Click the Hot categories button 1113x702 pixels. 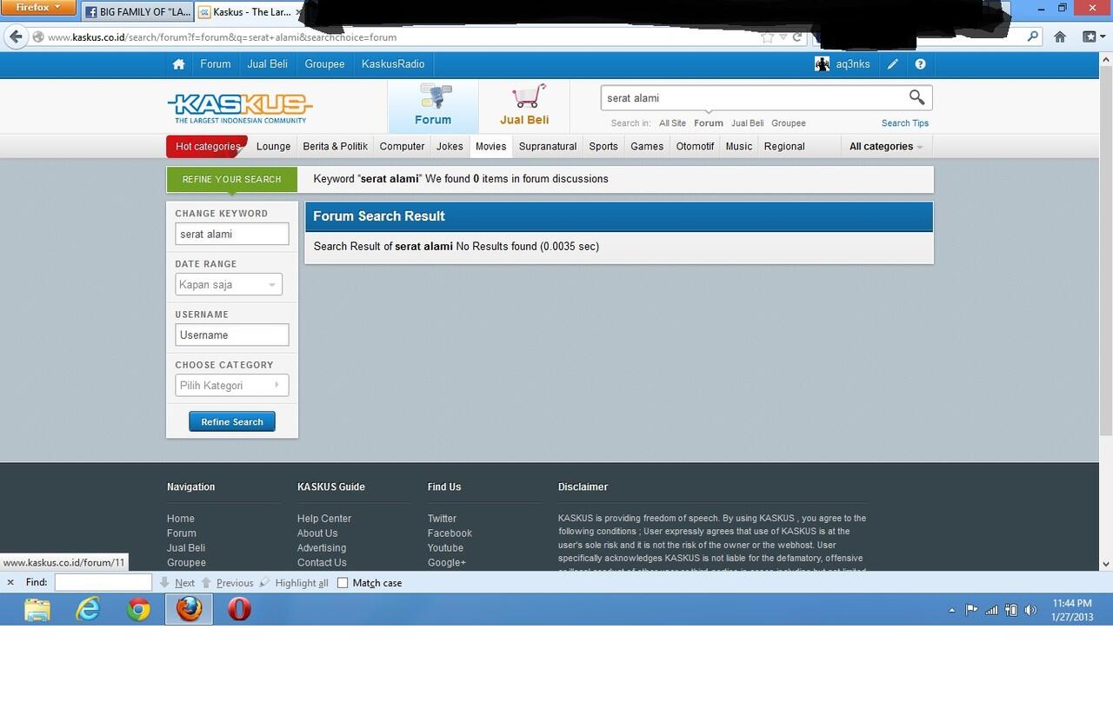(207, 147)
